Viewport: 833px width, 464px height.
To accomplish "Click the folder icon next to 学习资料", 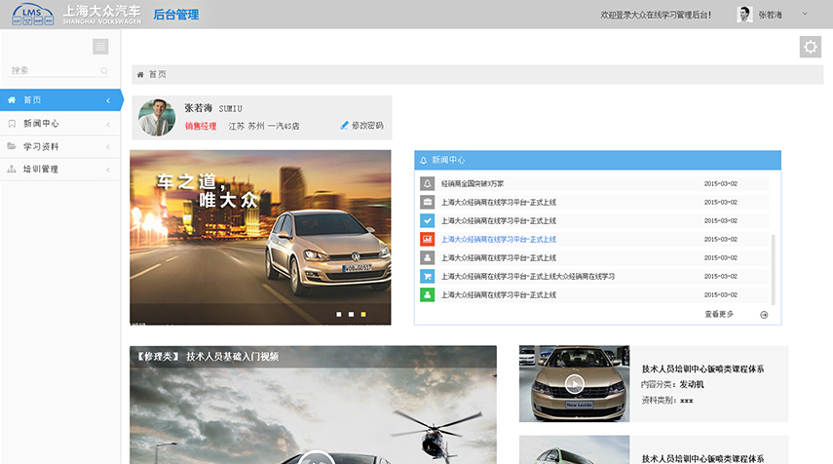I will pos(12,146).
